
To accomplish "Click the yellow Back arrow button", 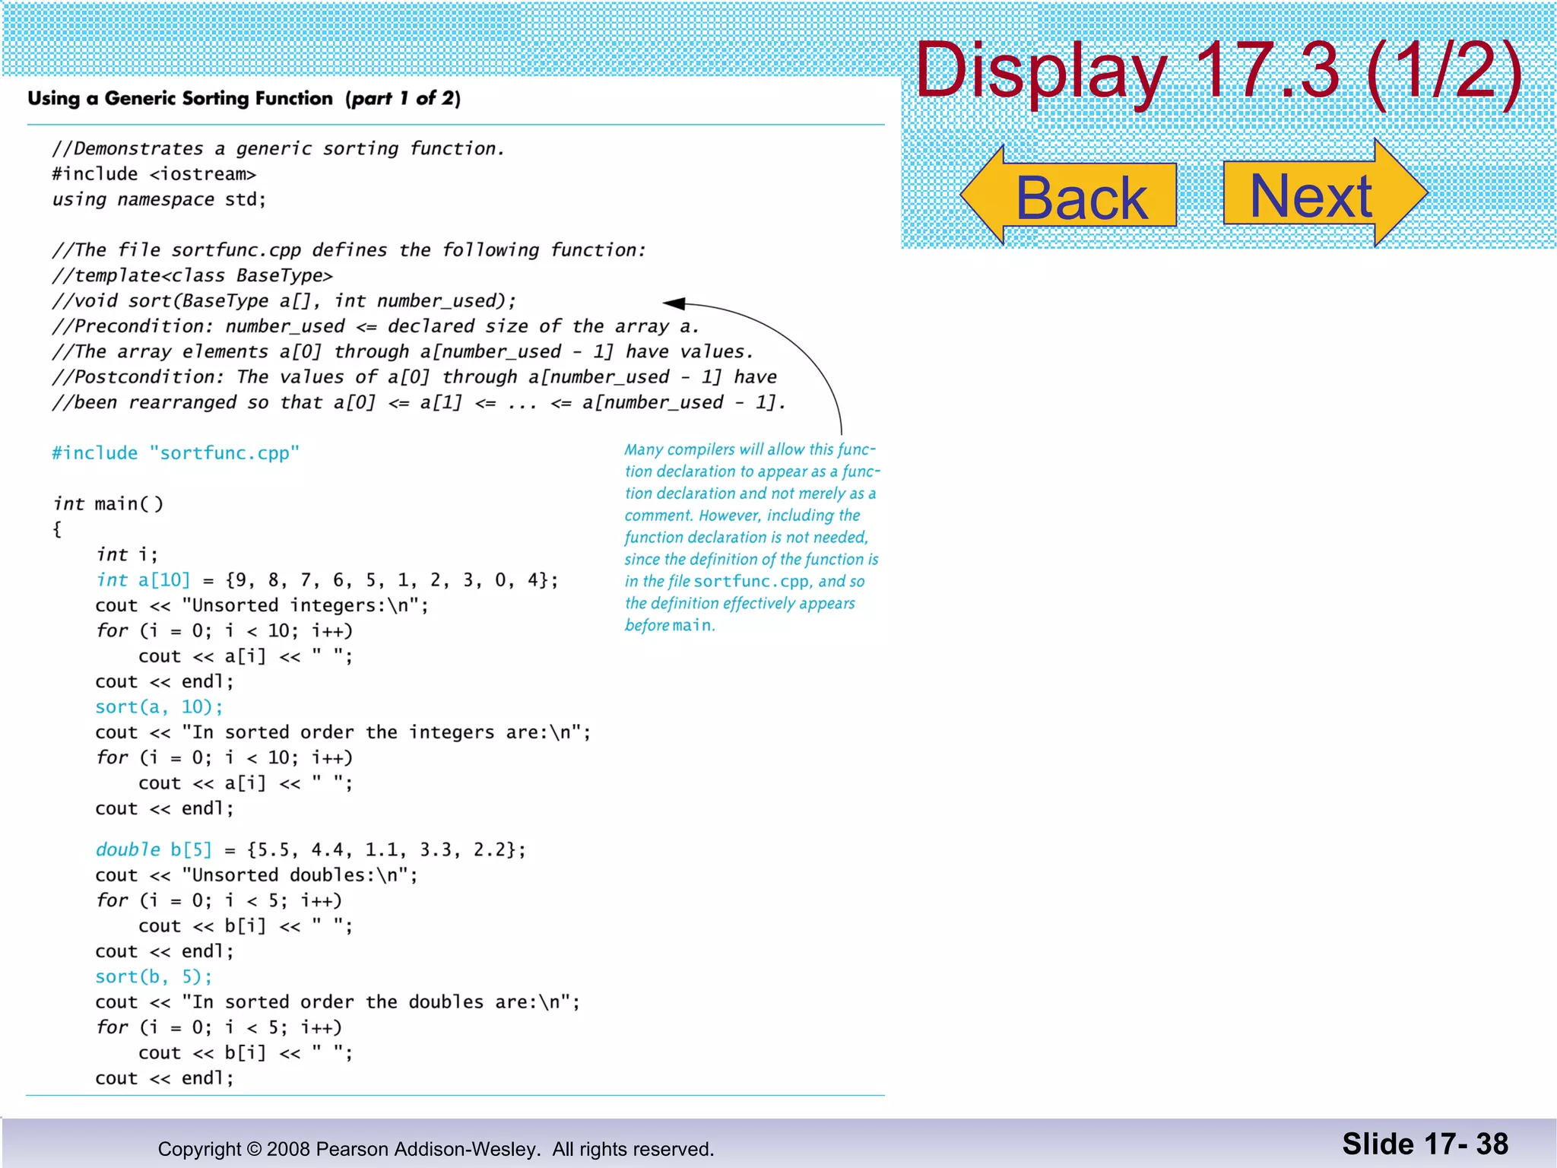I will click(1070, 196).
